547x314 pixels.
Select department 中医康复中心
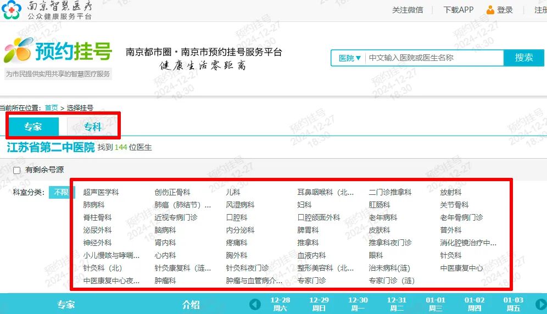point(461,268)
